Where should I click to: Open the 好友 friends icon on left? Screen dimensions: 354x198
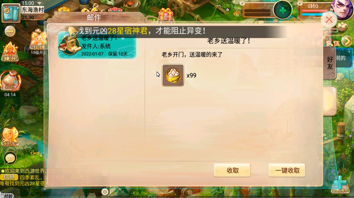click(x=10, y=137)
